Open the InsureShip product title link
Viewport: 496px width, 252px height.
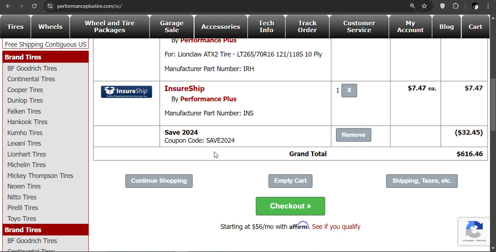tap(185, 88)
